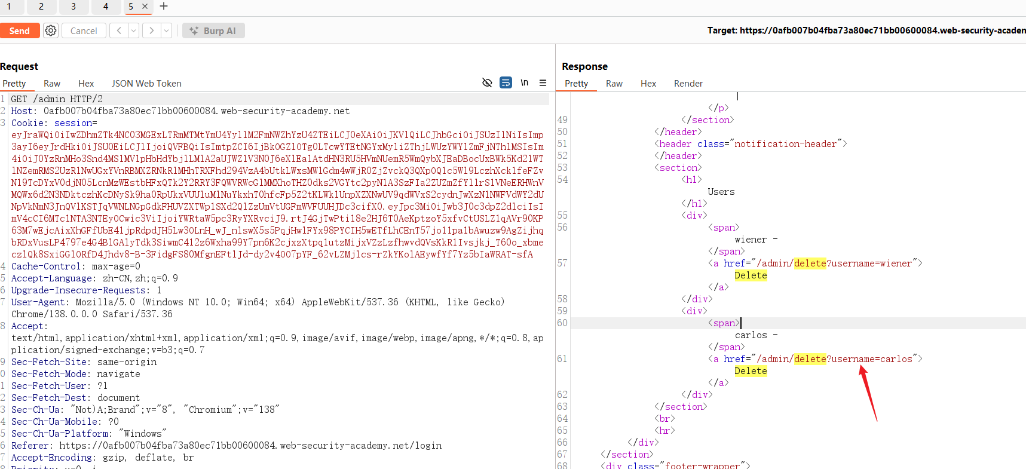The image size is (1026, 469).
Task: Open the Response Raw tab
Action: (614, 84)
